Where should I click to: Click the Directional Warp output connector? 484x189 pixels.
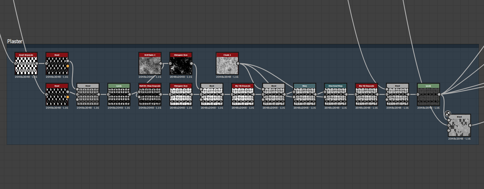[x=346, y=94]
